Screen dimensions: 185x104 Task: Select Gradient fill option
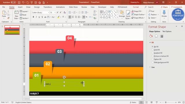tap(157, 53)
